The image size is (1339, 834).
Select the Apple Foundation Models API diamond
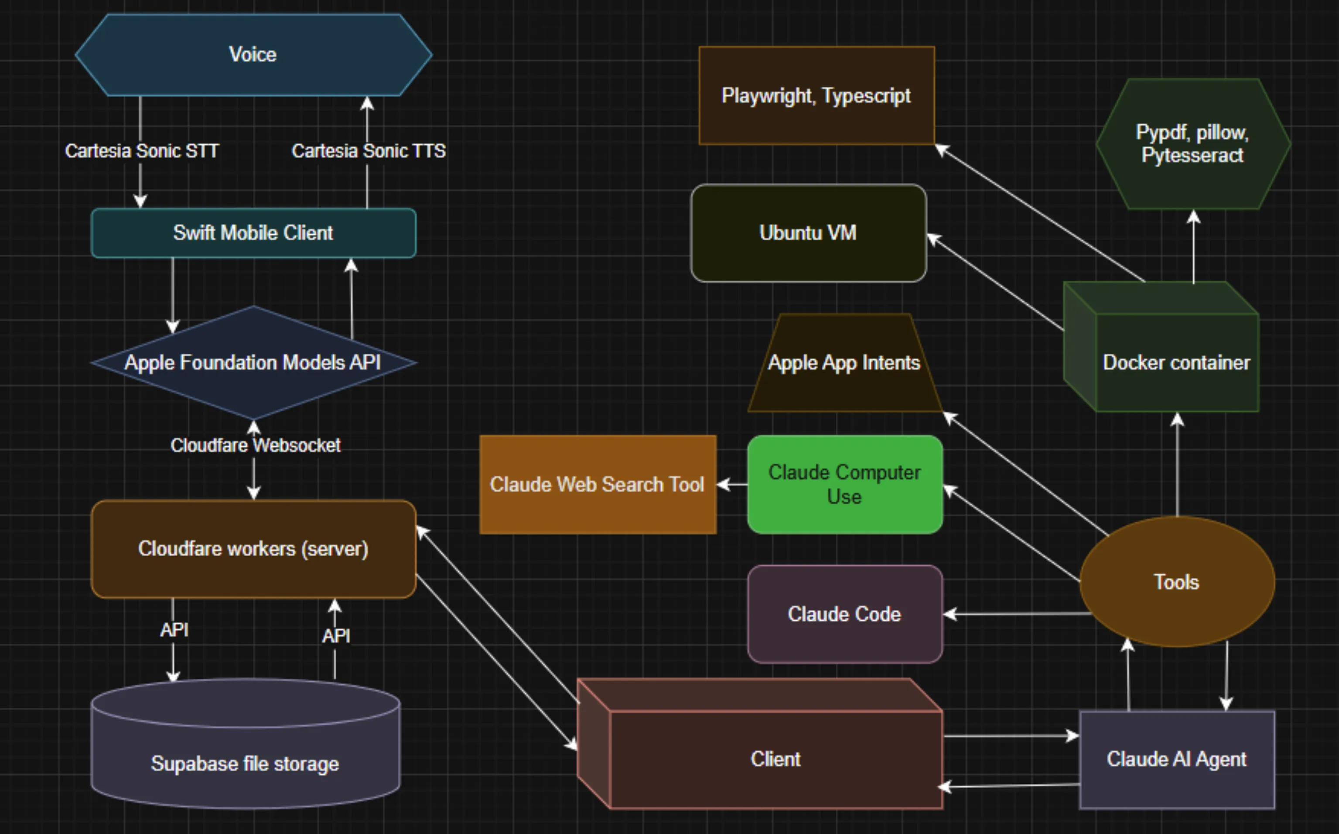click(253, 362)
